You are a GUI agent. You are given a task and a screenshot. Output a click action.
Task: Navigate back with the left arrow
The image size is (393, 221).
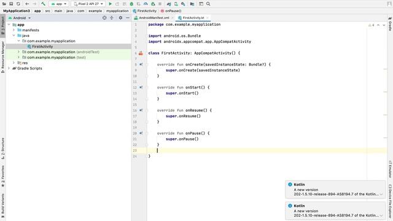coord(27,4)
